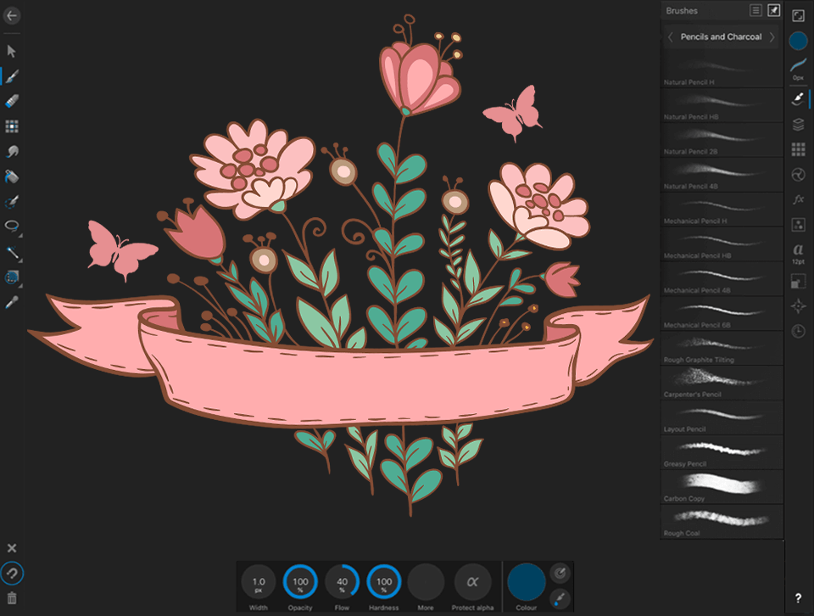
Task: Enable Protect Alpha
Action: (x=473, y=584)
